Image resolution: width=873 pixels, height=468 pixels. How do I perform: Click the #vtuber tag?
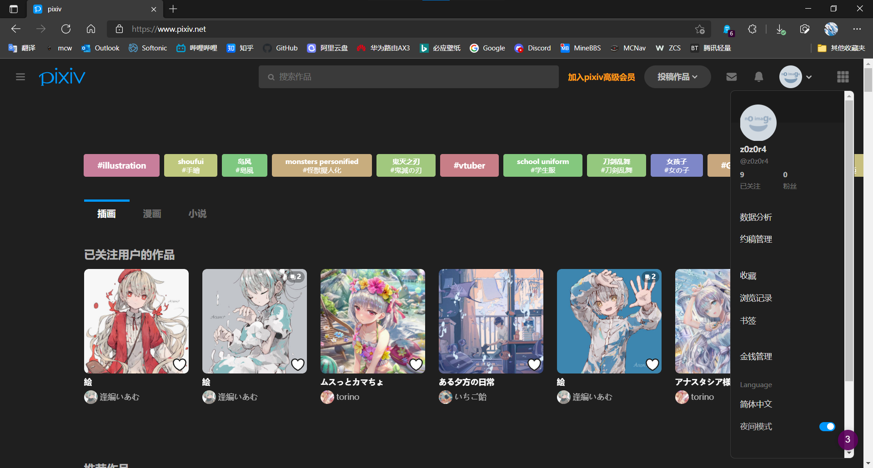(469, 165)
